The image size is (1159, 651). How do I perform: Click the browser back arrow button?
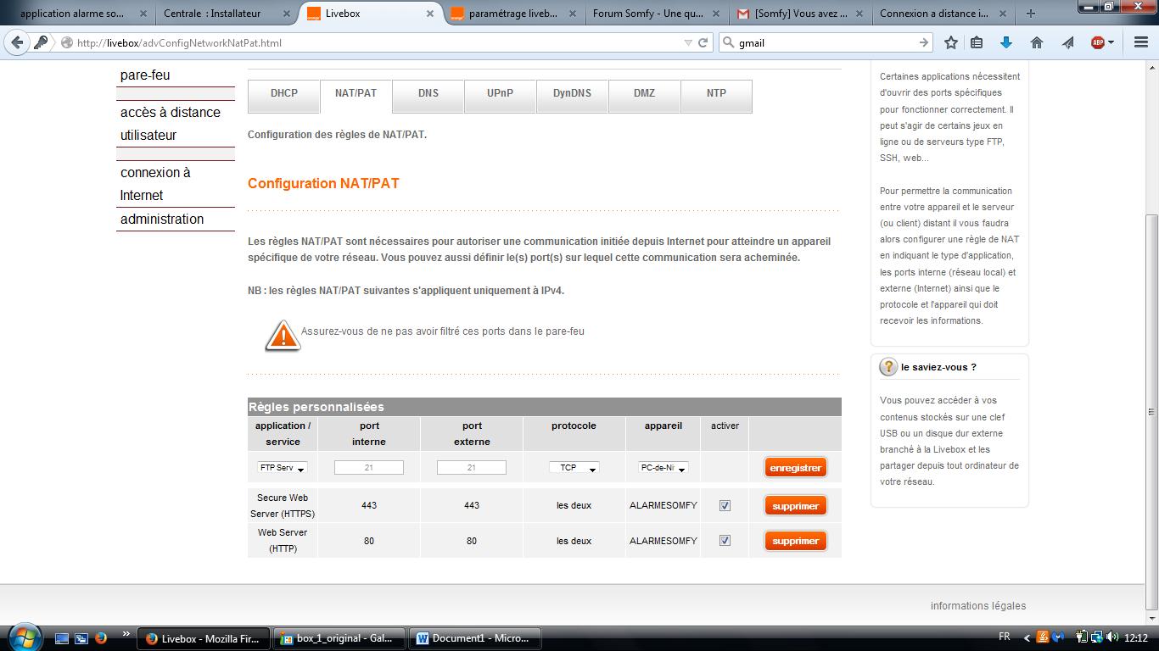(x=18, y=42)
